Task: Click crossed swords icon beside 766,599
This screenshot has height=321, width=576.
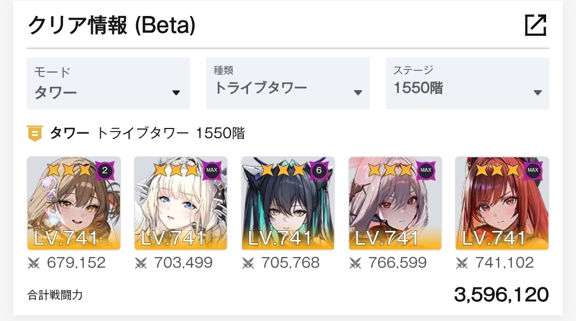Action: [x=355, y=263]
